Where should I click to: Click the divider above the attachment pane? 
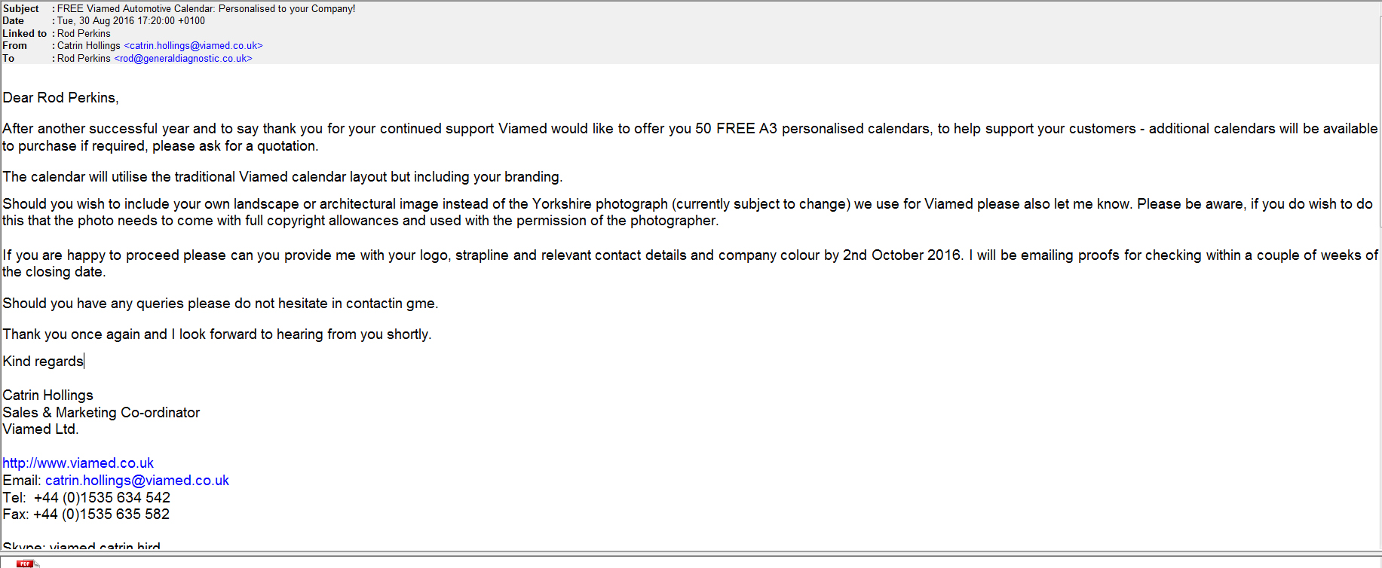coord(691,554)
